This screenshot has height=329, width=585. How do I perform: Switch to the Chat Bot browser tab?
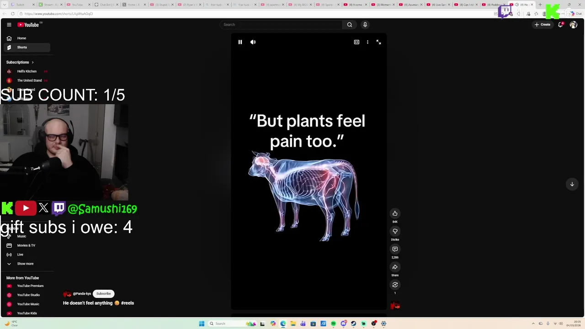coord(106,5)
